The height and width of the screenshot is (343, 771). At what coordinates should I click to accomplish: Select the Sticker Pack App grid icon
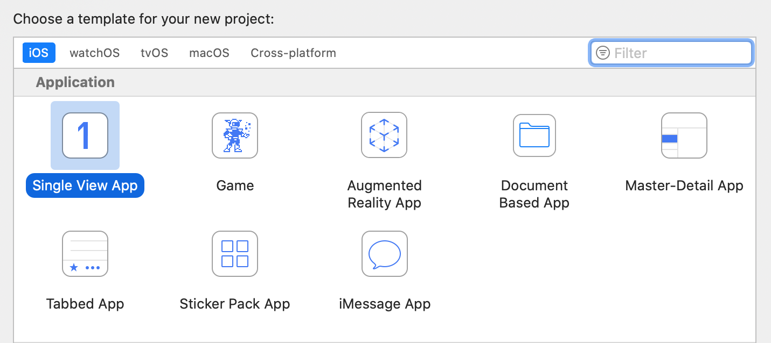[x=235, y=254]
